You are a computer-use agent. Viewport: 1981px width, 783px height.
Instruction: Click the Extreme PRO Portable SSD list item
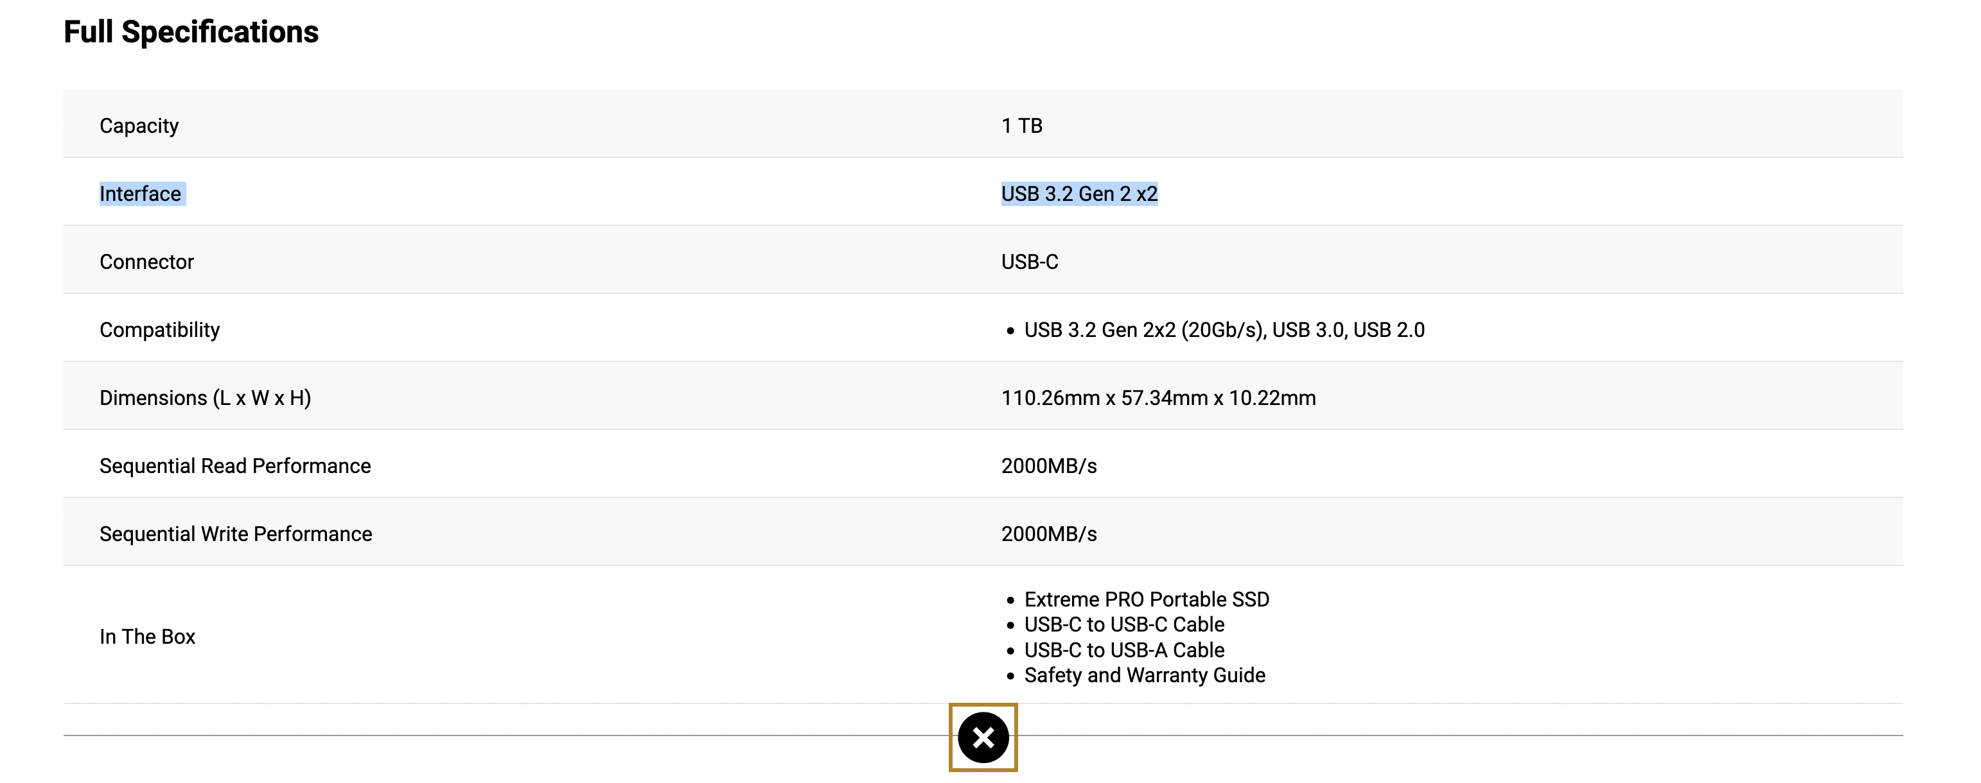(1147, 599)
